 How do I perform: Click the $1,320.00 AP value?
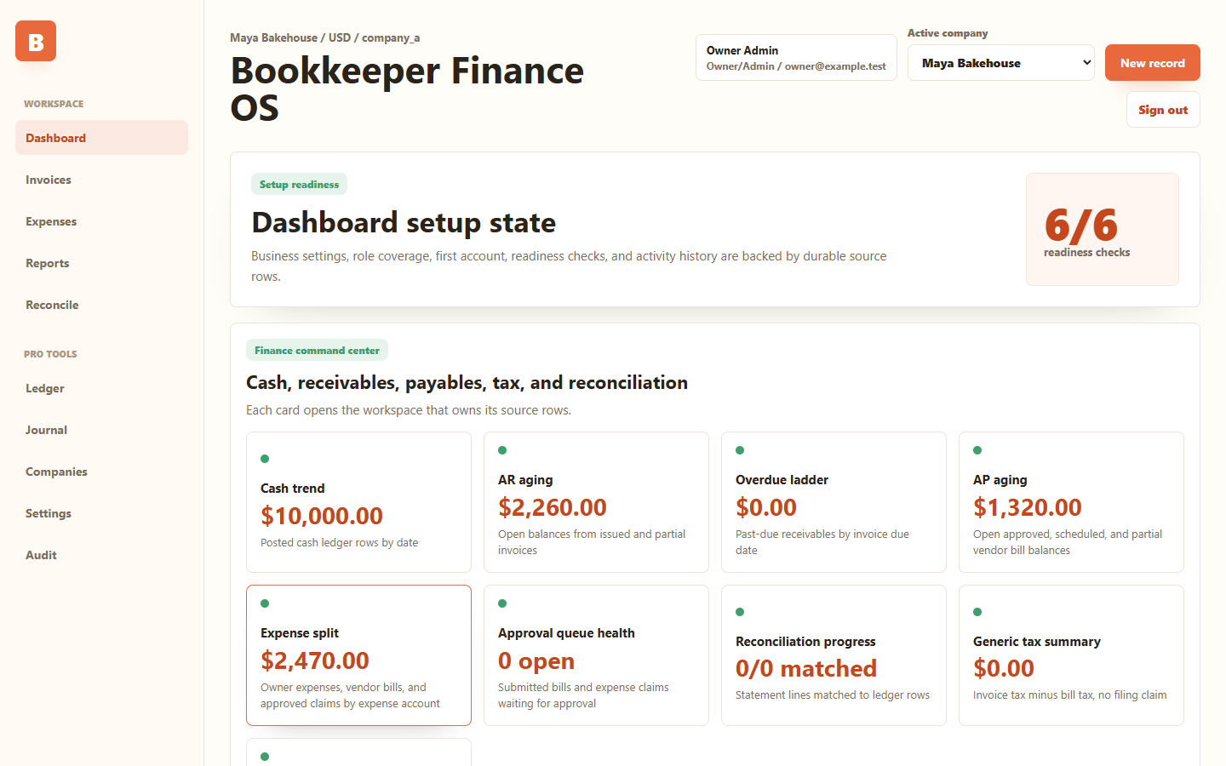pyautogui.click(x=1028, y=507)
